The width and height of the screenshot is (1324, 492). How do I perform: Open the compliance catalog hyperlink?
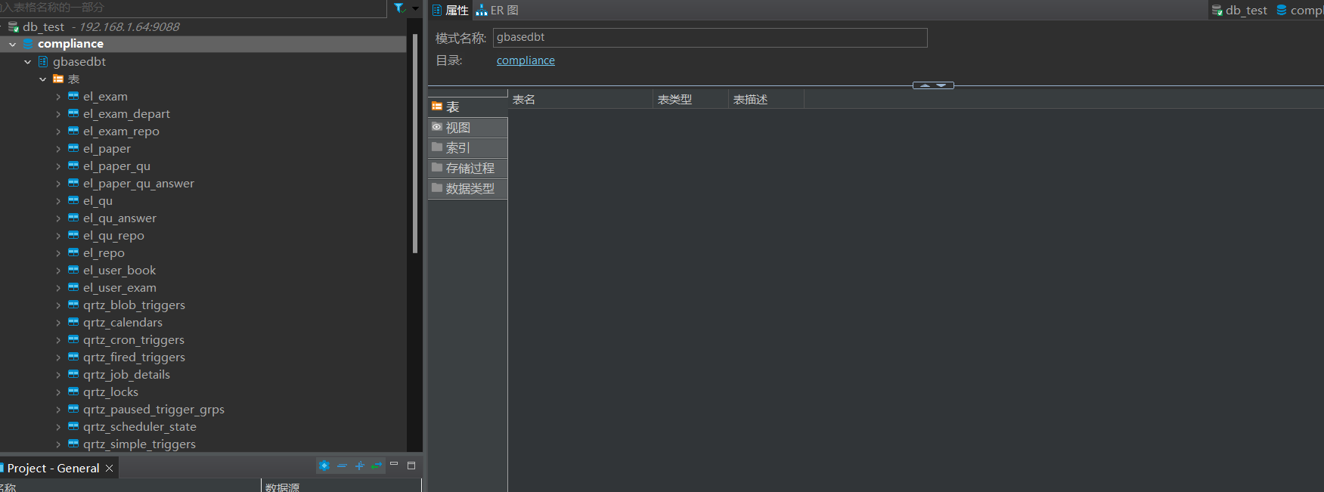(x=526, y=60)
